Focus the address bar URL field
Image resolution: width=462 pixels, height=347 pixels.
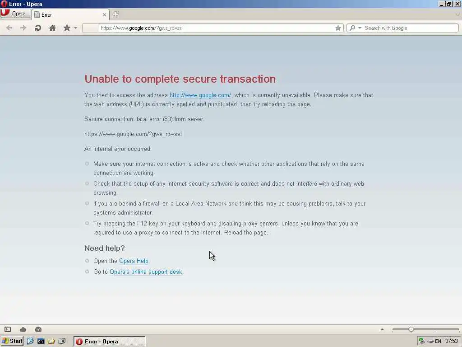(x=217, y=28)
